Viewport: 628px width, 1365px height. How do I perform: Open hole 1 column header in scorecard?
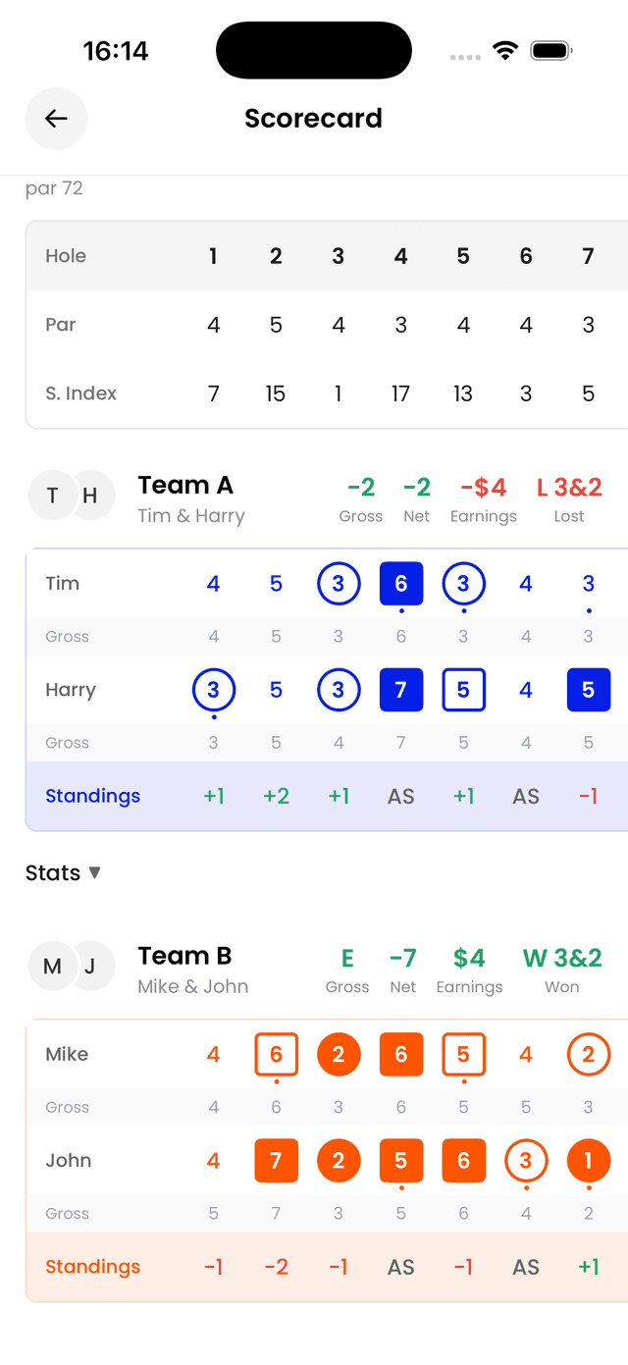213,256
